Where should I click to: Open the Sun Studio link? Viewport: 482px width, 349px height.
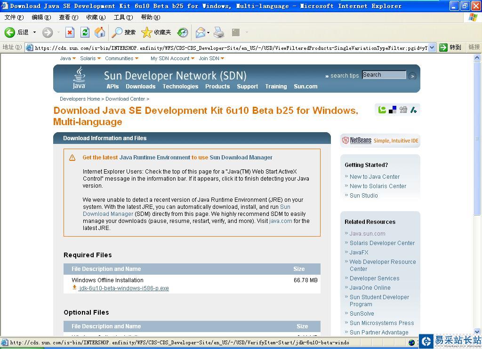click(364, 195)
